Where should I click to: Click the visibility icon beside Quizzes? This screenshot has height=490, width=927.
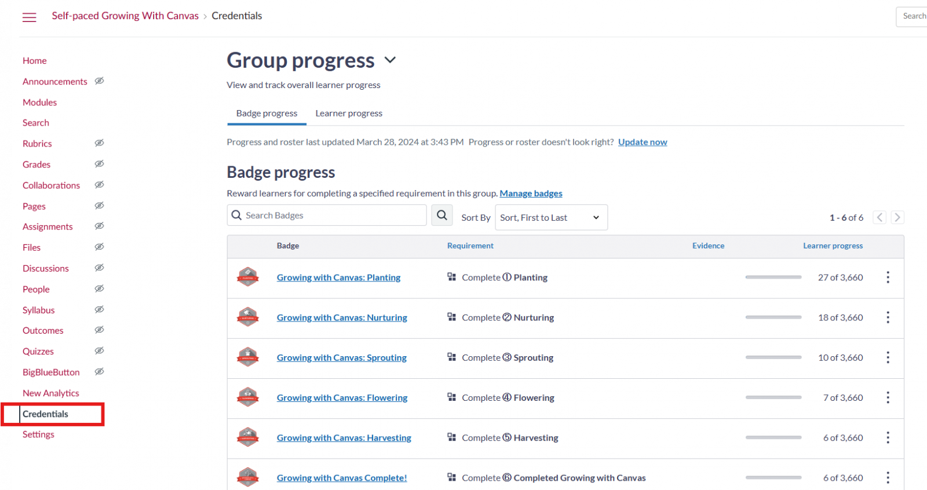[x=99, y=351]
